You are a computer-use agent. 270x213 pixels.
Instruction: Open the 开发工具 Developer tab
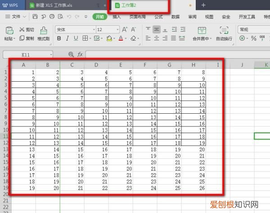(x=247, y=17)
